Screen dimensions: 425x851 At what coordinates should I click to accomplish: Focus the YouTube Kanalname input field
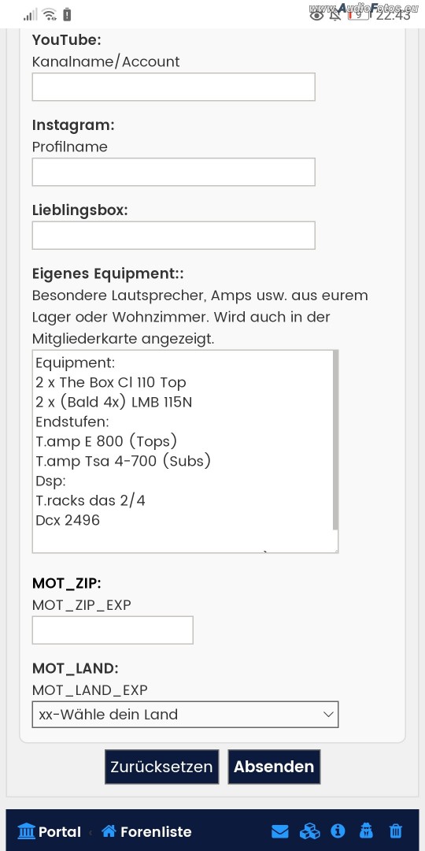(173, 87)
